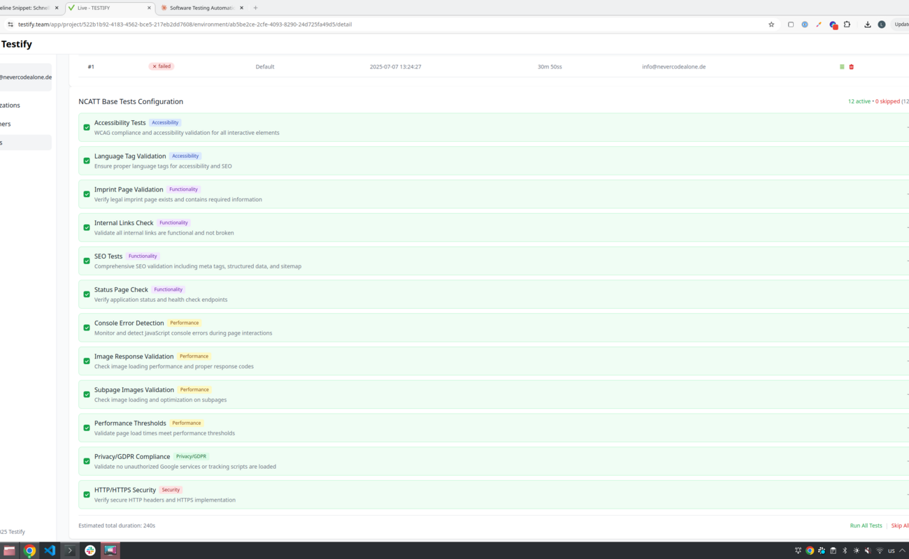The width and height of the screenshot is (909, 559).
Task: Open the Chrome profile avatar
Action: click(x=882, y=24)
